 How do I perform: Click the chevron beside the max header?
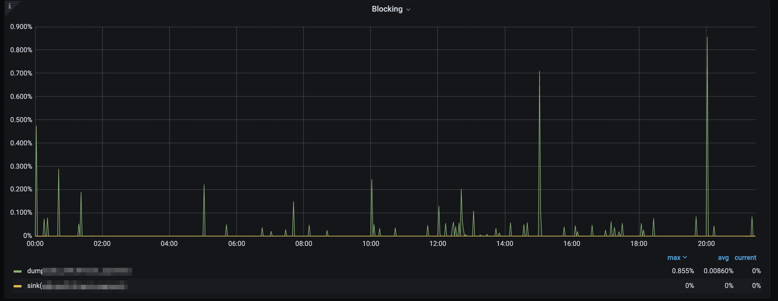point(685,258)
